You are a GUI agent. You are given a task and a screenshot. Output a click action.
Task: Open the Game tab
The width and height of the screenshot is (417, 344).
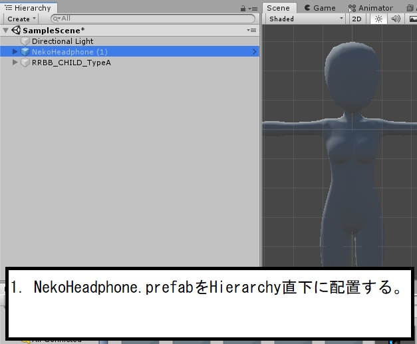coord(320,8)
